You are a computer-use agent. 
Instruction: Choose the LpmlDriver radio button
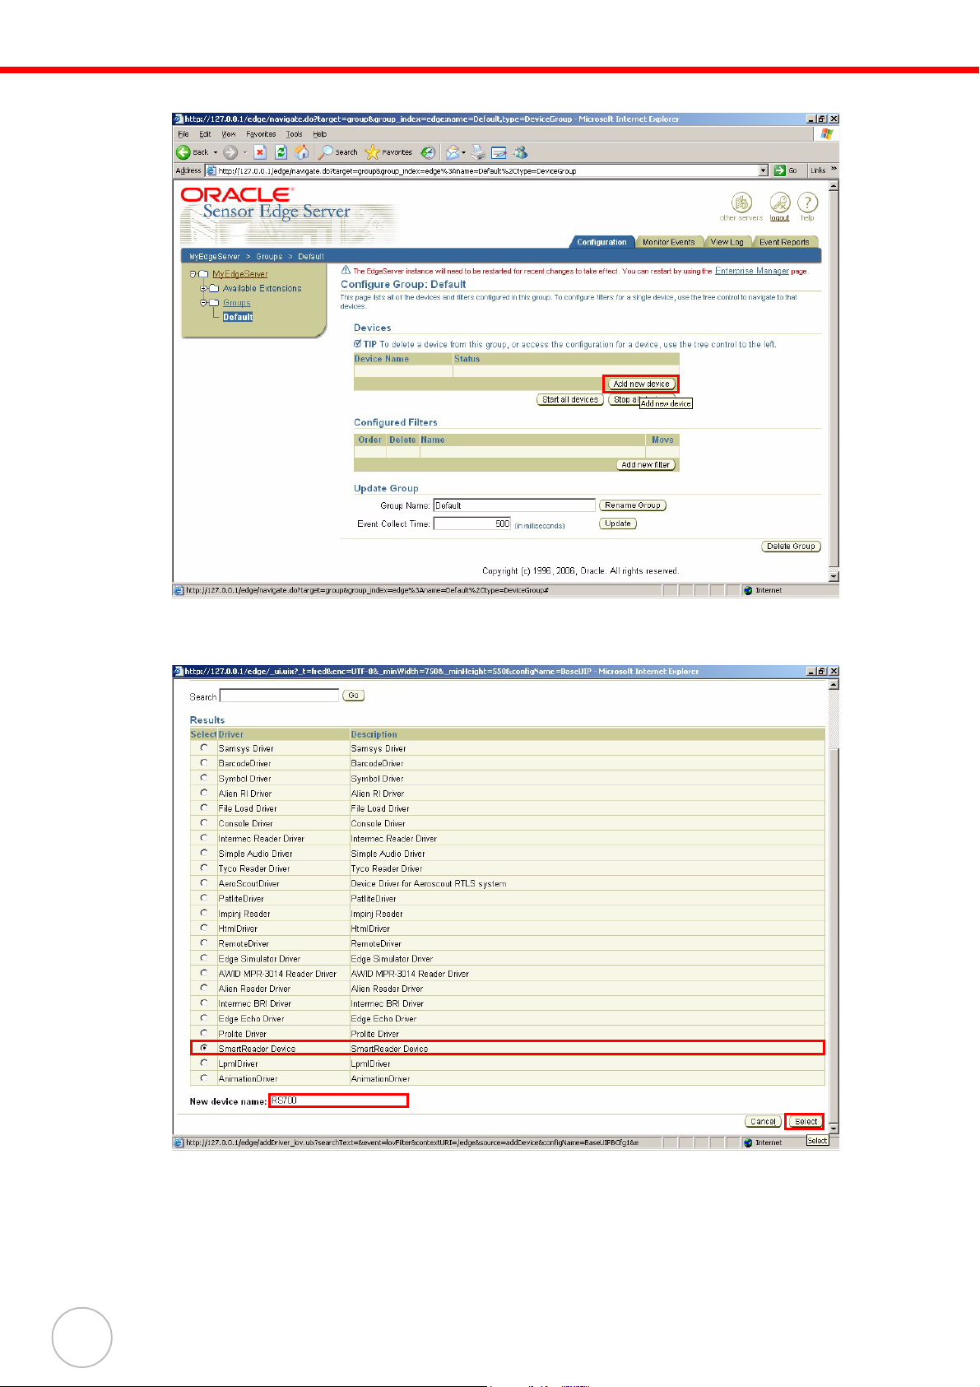pyautogui.click(x=203, y=1063)
